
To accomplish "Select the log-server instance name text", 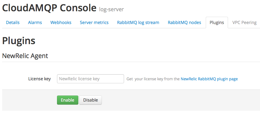I will (112, 9).
